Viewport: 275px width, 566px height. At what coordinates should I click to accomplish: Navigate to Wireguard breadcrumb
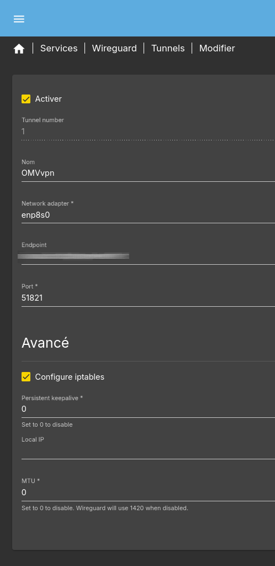pyautogui.click(x=114, y=49)
